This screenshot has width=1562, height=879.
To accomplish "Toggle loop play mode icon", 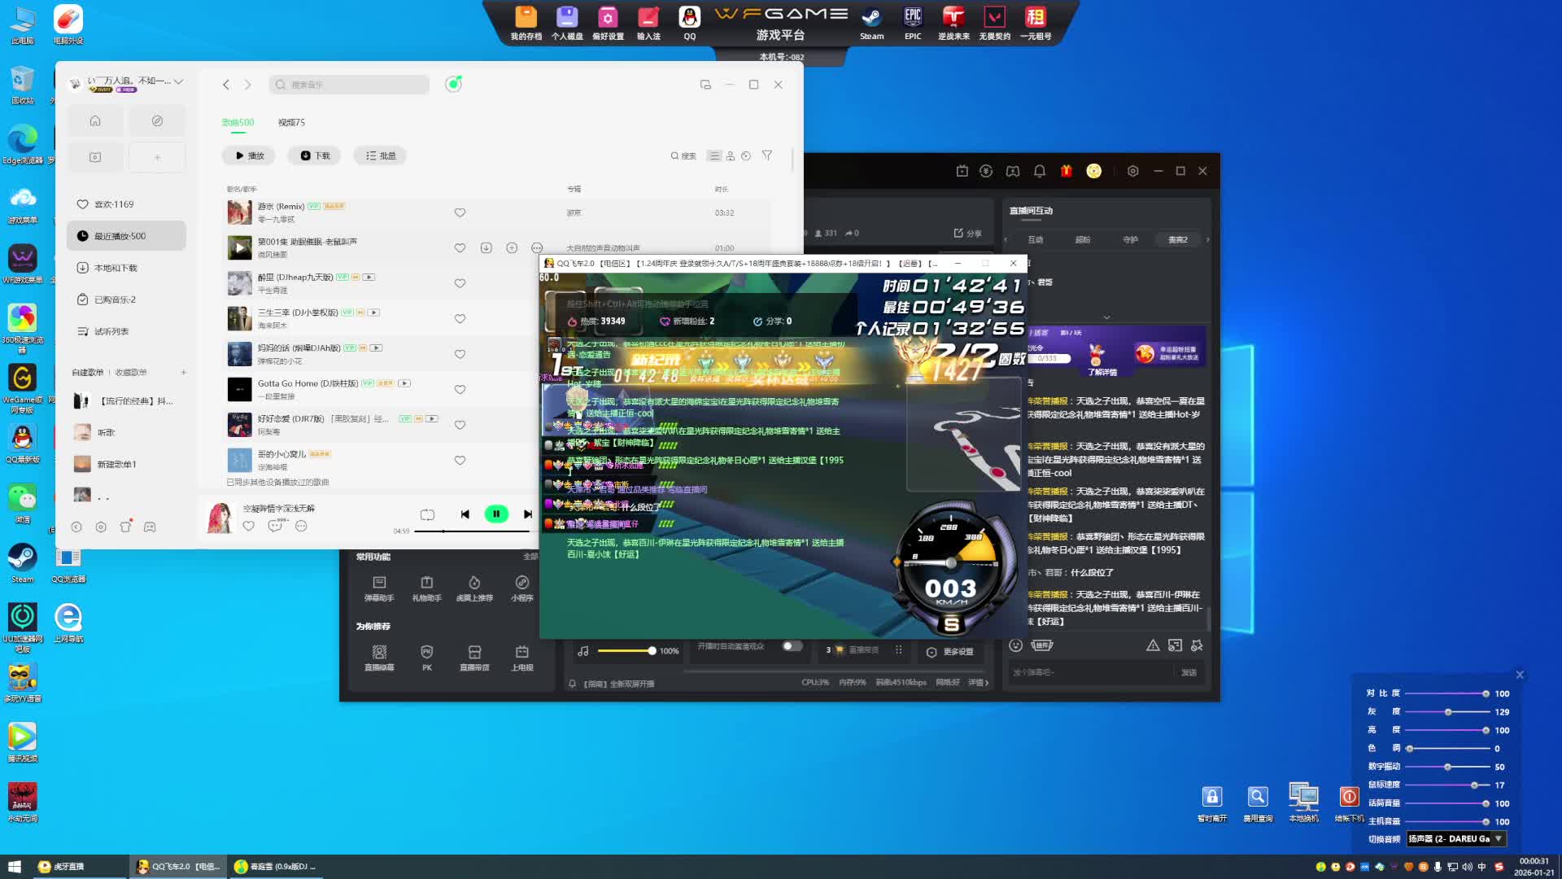I will point(427,514).
